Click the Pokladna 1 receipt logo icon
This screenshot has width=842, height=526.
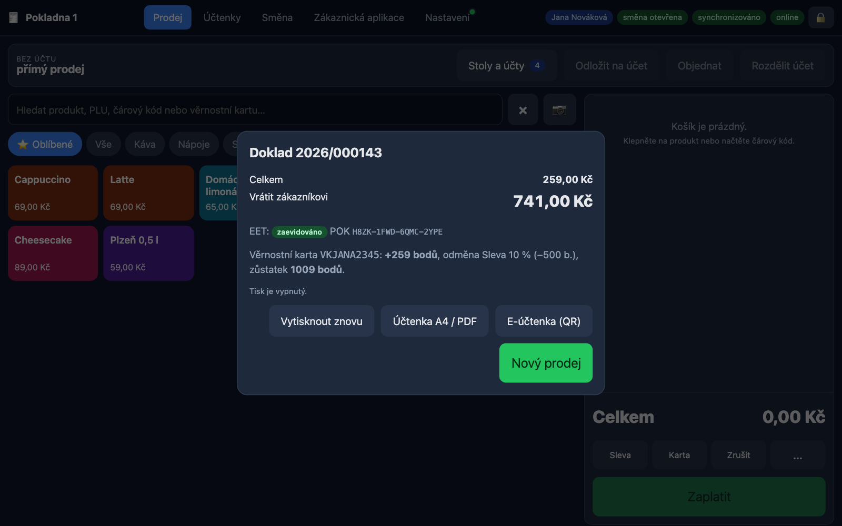[14, 17]
